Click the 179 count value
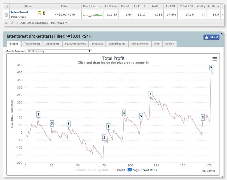This screenshot has height=180, width=227. (x=128, y=15)
